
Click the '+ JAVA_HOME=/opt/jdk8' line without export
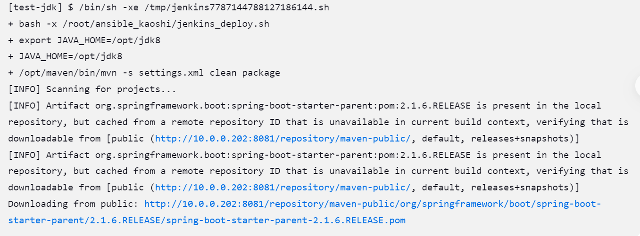pos(65,56)
